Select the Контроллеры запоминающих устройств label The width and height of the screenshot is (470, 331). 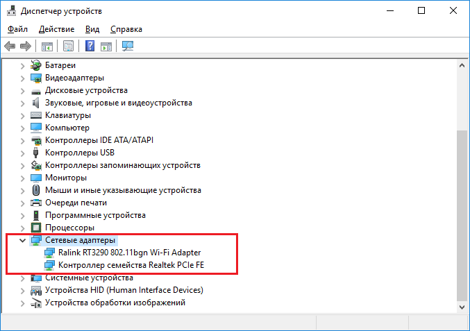point(123,165)
